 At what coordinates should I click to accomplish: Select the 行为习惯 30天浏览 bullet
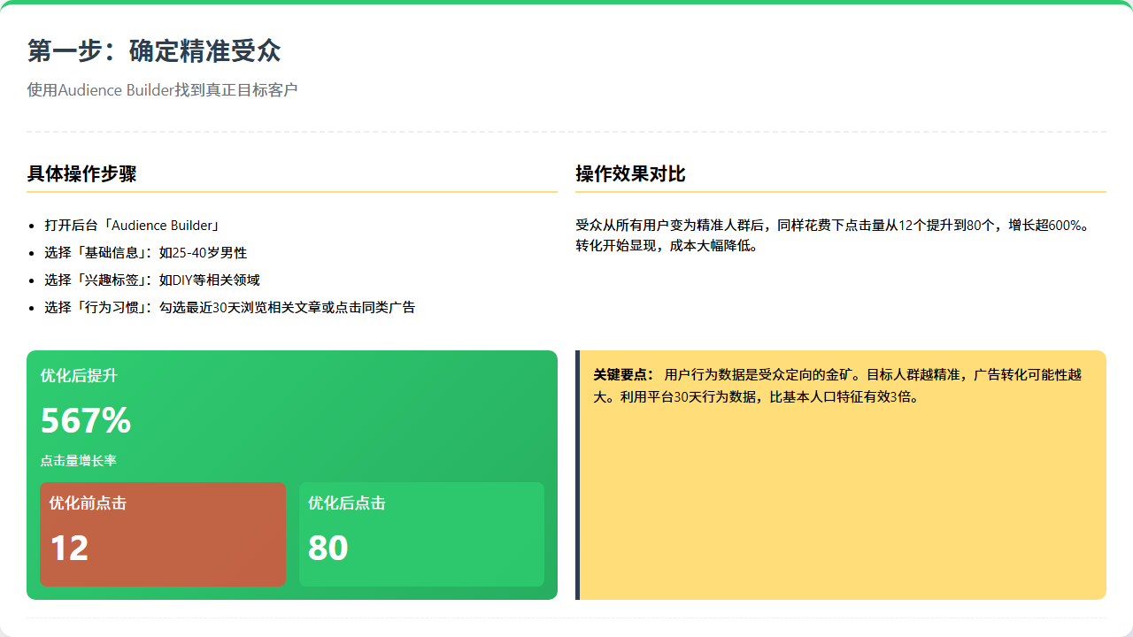229,308
